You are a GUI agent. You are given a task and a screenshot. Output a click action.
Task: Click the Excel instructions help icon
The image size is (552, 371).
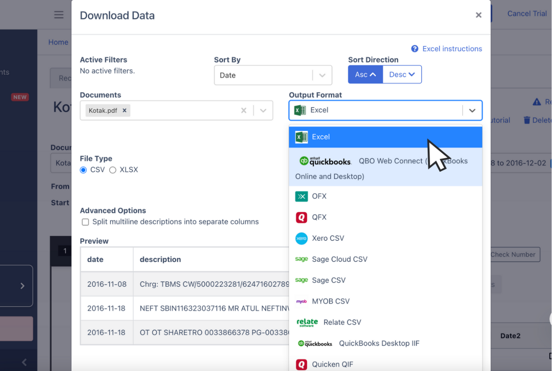point(414,49)
